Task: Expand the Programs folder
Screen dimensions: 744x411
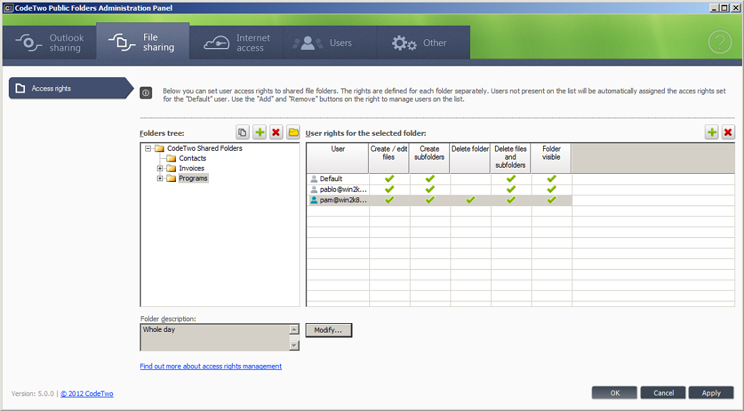Action: [x=160, y=178]
